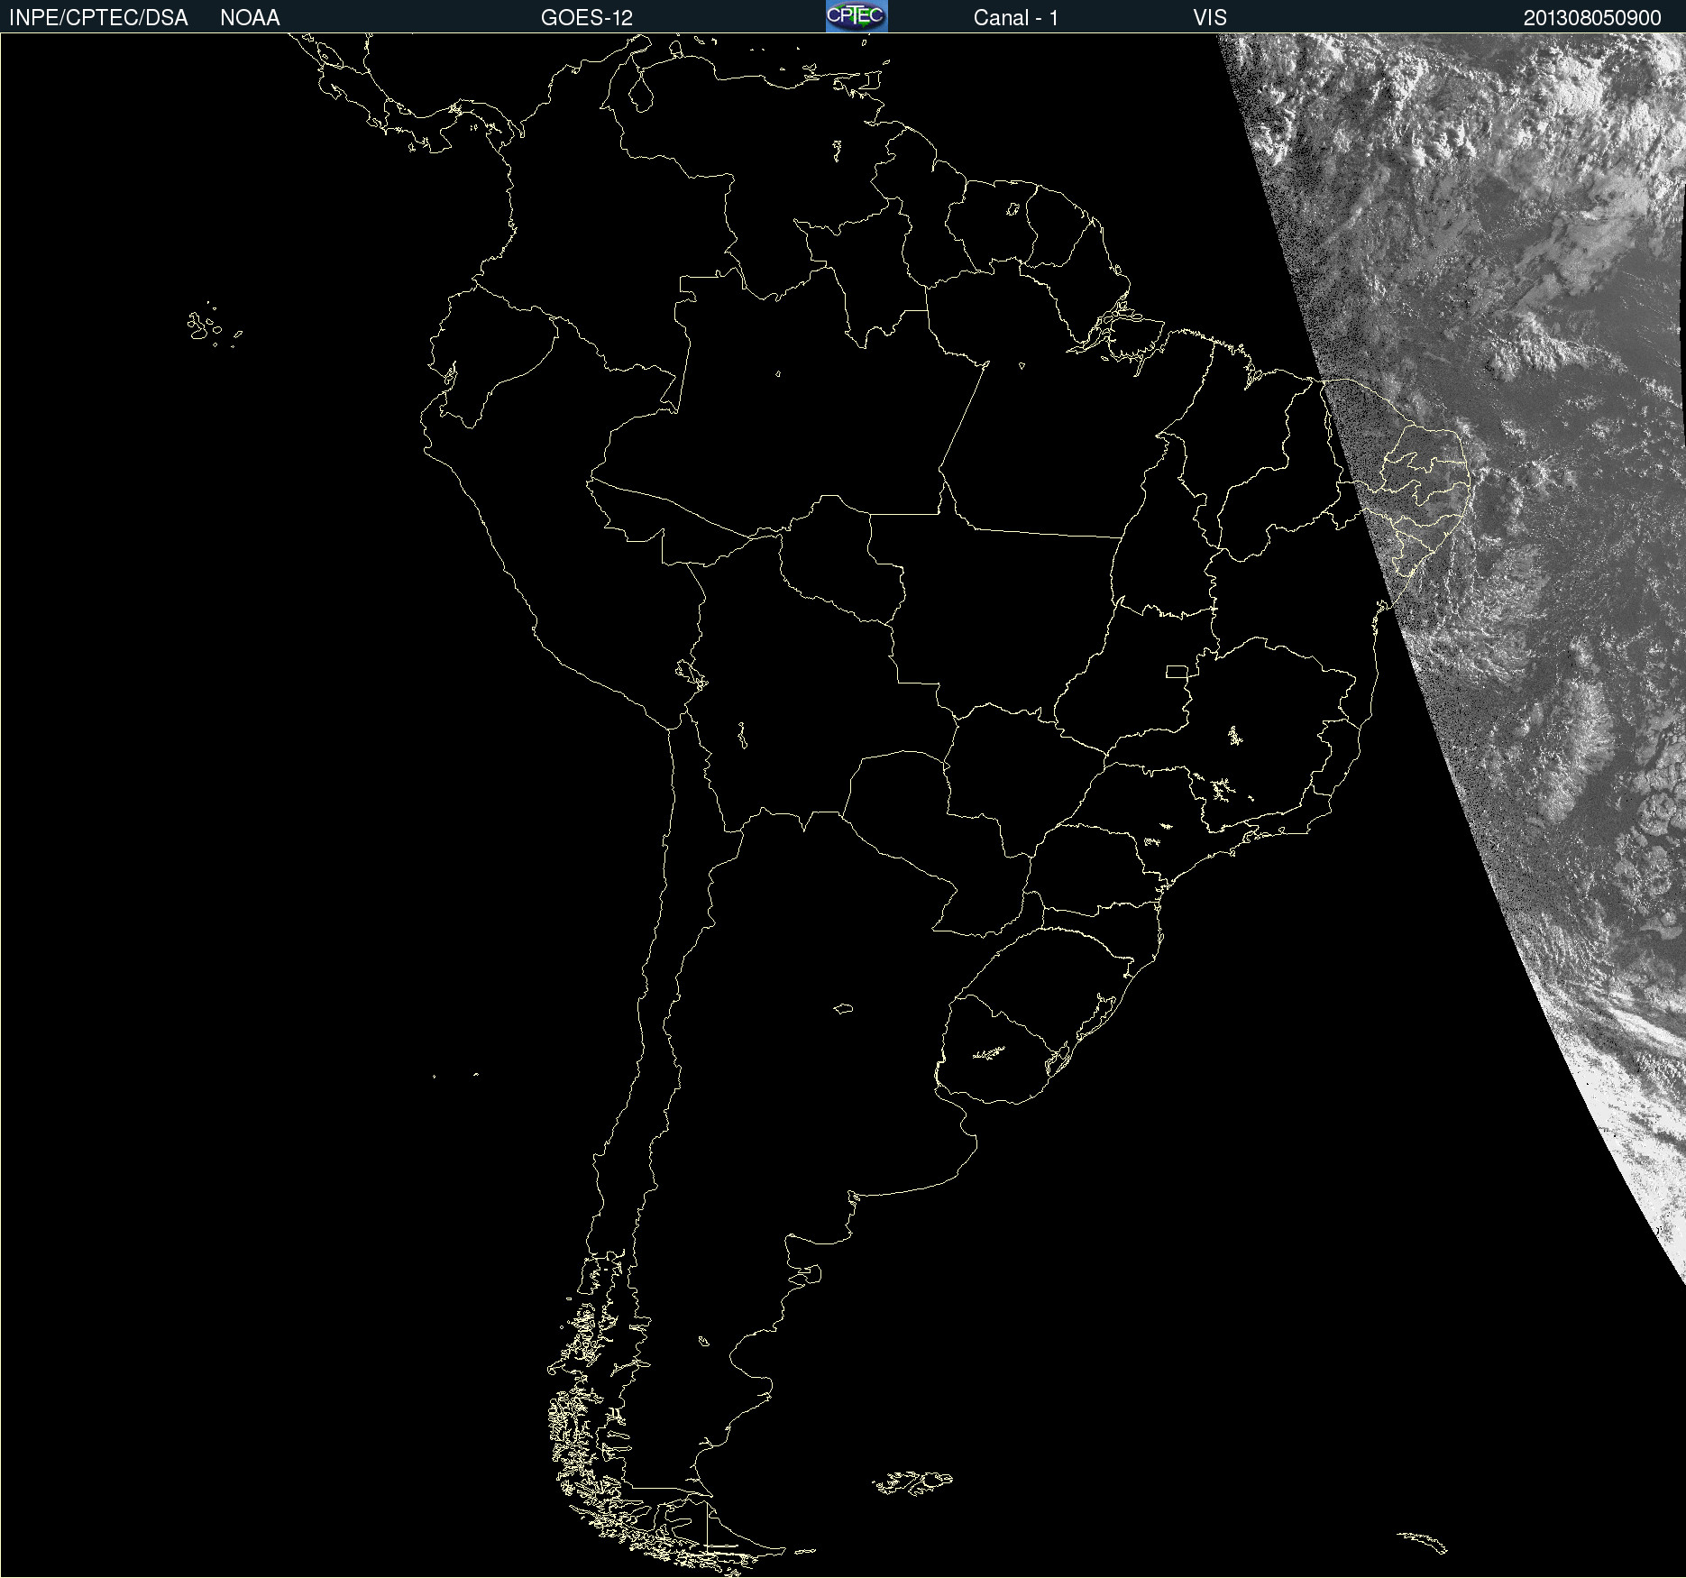Click the Canal - 1 label
Image resolution: width=1686 pixels, height=1578 pixels.
(1016, 18)
